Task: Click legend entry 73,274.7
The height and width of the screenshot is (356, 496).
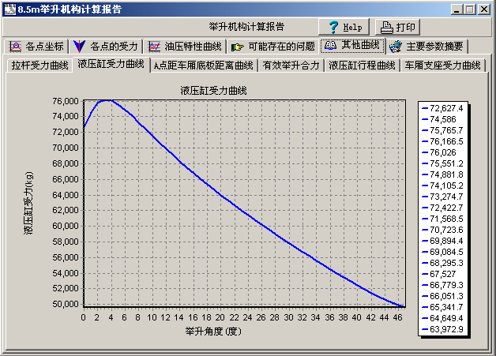Action: [442, 197]
